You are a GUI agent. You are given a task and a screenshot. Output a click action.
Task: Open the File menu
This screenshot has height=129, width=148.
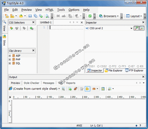[7, 10]
